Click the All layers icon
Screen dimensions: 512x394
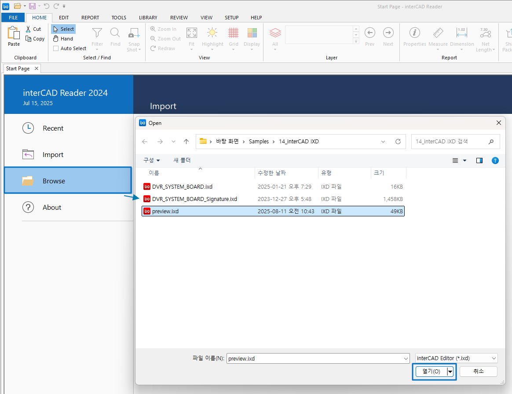(275, 33)
